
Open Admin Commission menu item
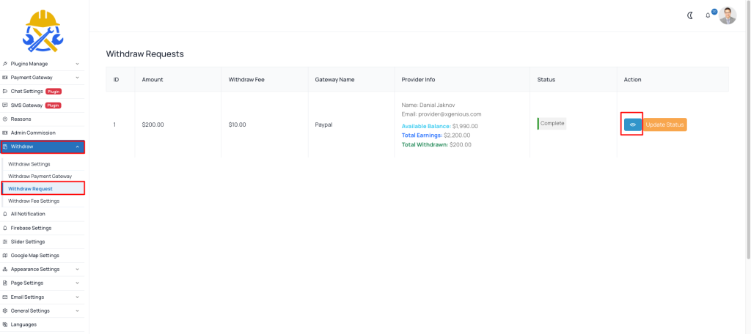(x=33, y=133)
